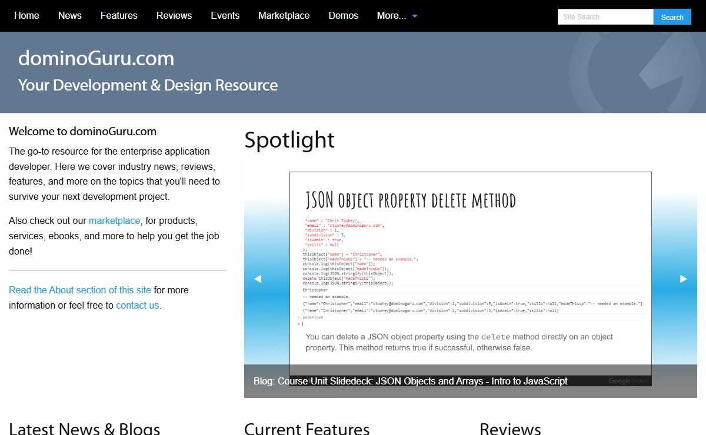Viewport: 706px width, 435px height.
Task: Select Features in the top navigation
Action: coord(119,16)
